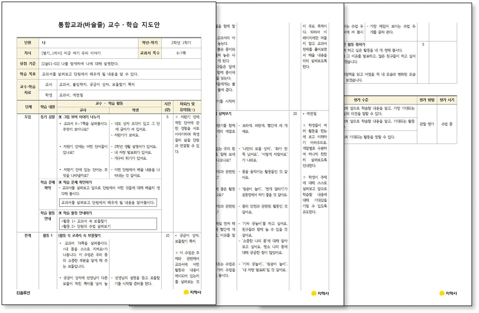Select student materials 교과서, 색연필

[71, 95]
